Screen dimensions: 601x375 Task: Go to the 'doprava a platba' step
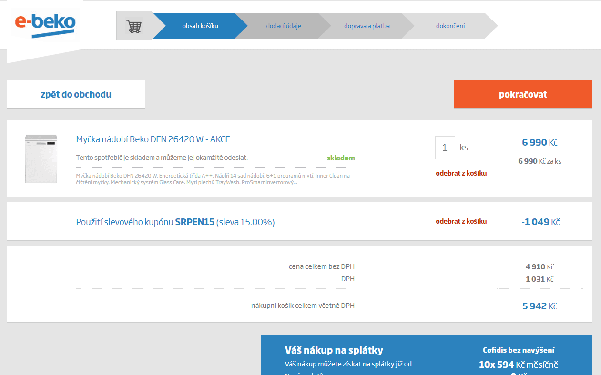pyautogui.click(x=367, y=26)
